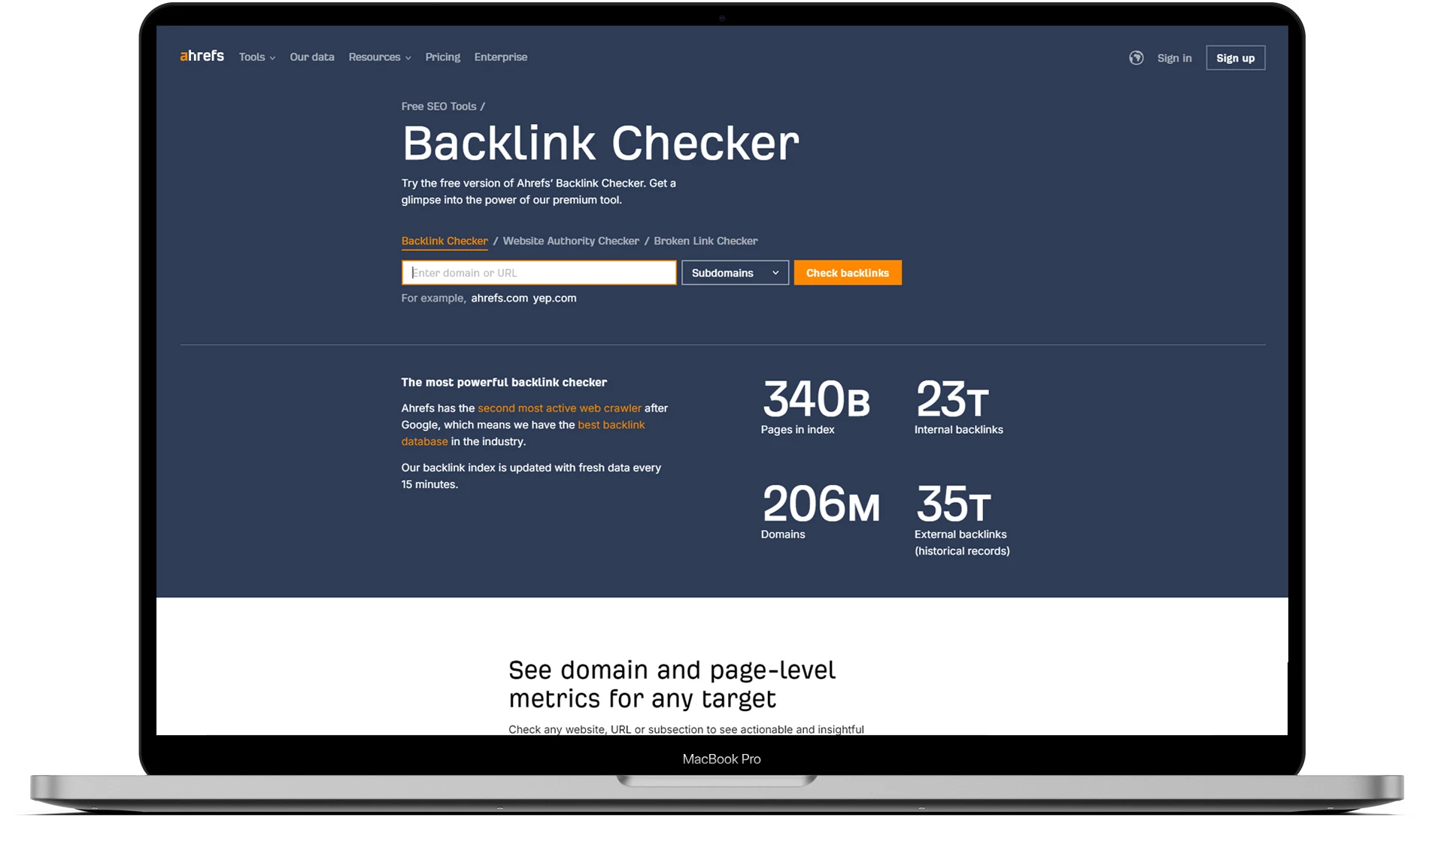Go to the Pricing page
This screenshot has height=857, width=1429.
click(x=443, y=57)
